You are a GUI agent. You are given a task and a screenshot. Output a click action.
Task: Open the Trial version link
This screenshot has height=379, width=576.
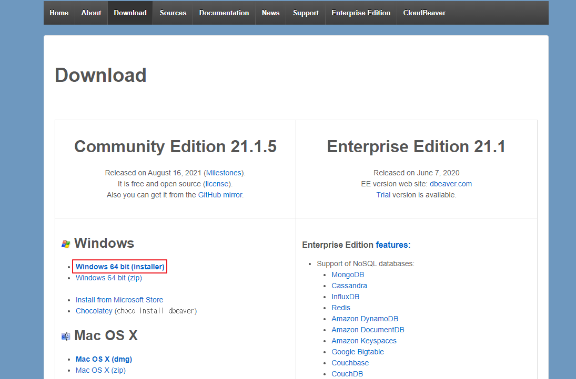tap(383, 195)
